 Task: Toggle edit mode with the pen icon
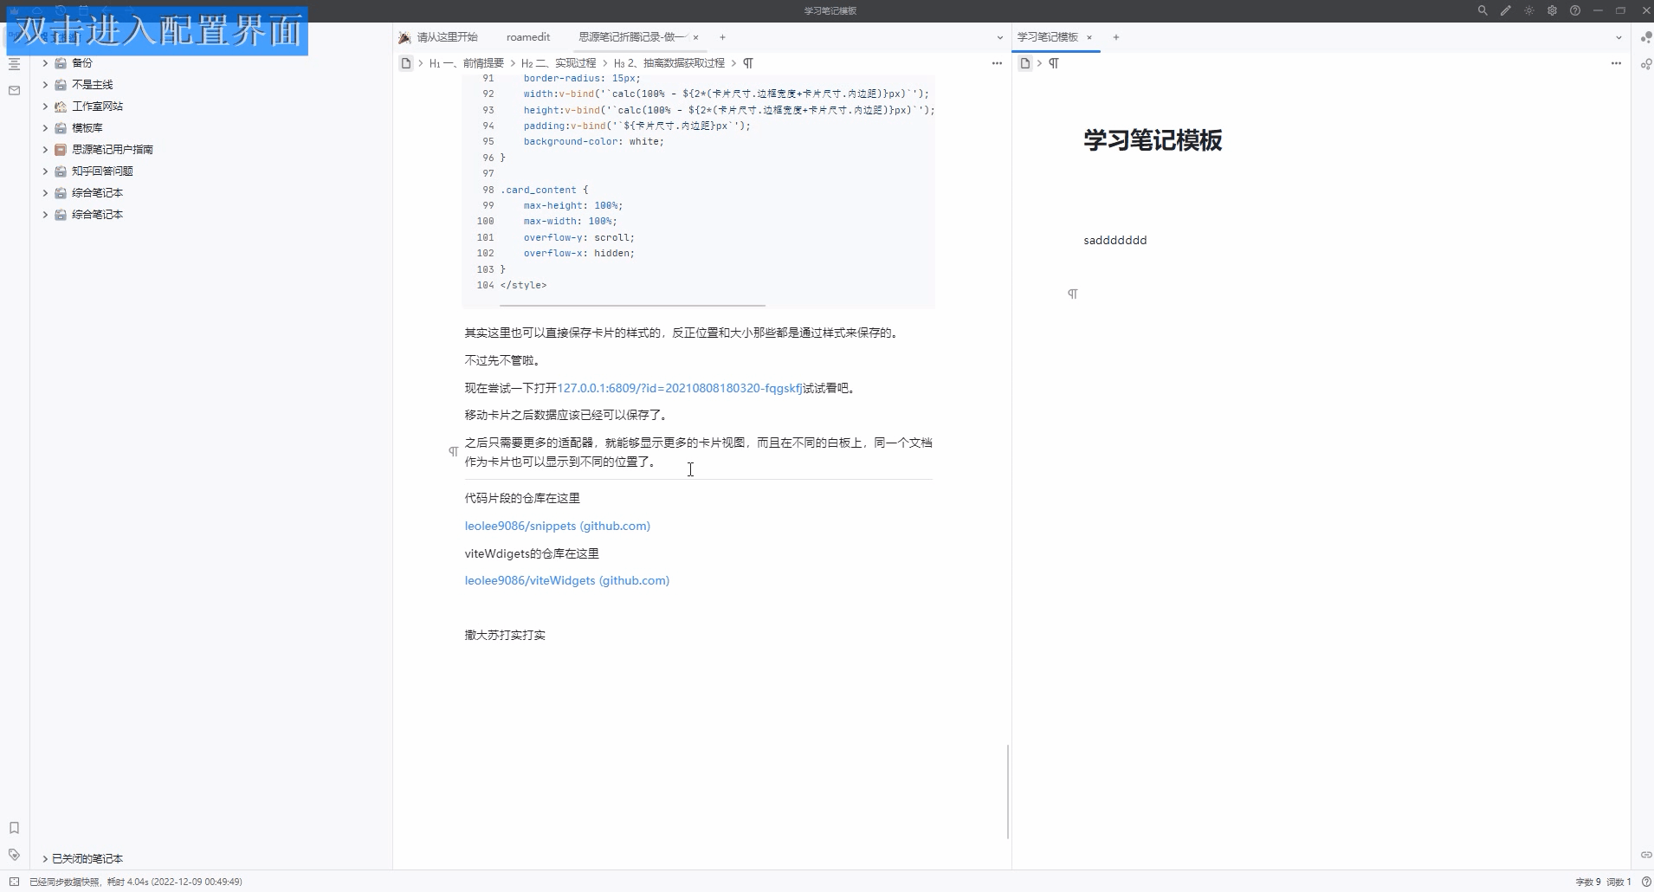pos(1507,10)
